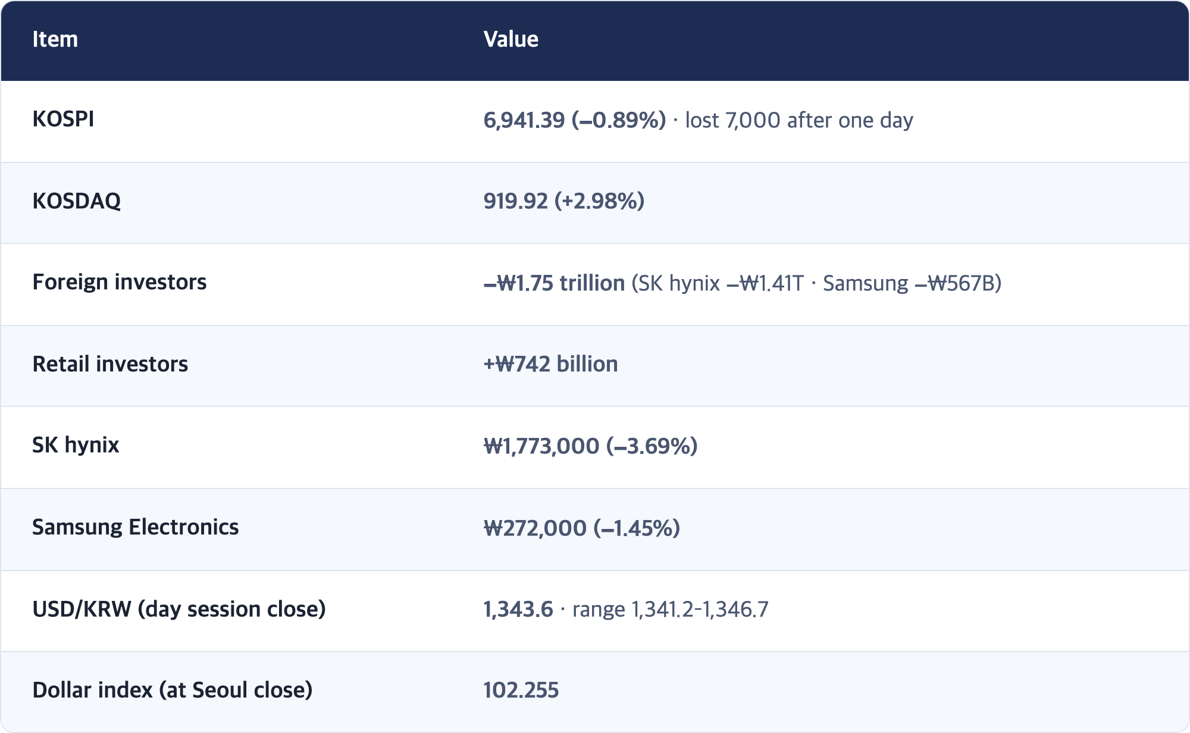Click the '₩272,000 (–1.45%)' value
1190x733 pixels.
581,528
